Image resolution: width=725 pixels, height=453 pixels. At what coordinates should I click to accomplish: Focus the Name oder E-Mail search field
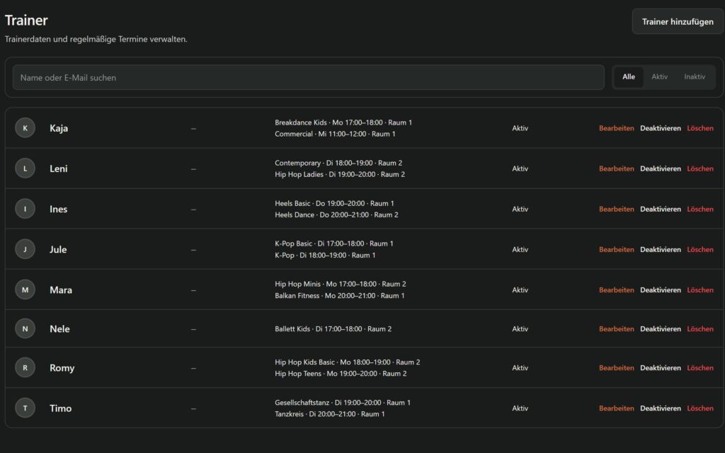309,78
